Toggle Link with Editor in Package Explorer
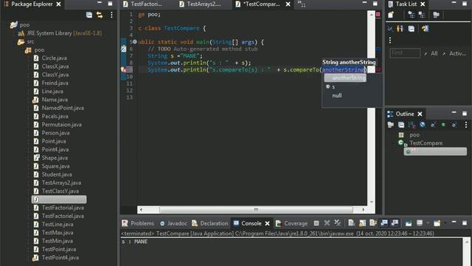 (x=100, y=15)
